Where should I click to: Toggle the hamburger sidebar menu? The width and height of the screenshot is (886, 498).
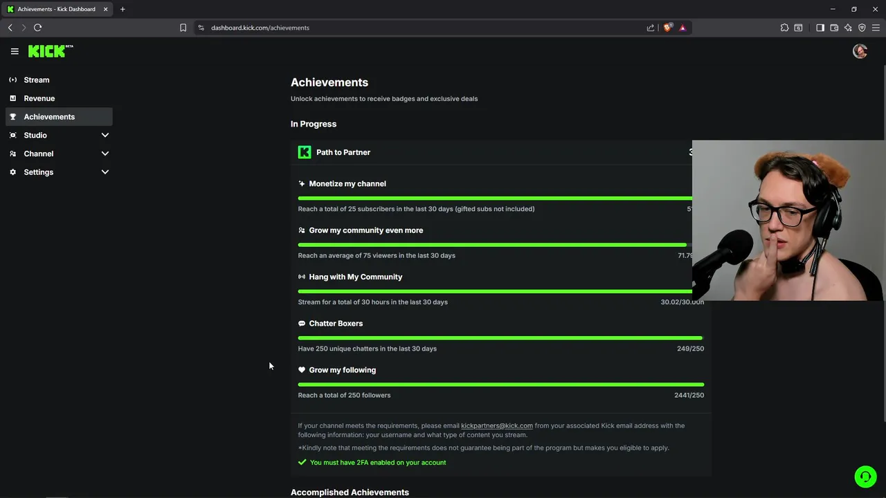click(x=15, y=51)
